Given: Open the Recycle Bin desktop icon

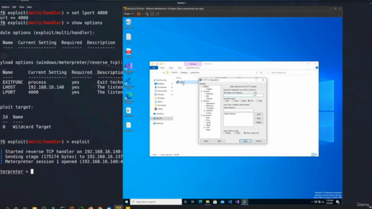Looking at the screenshot, I should [128, 23].
